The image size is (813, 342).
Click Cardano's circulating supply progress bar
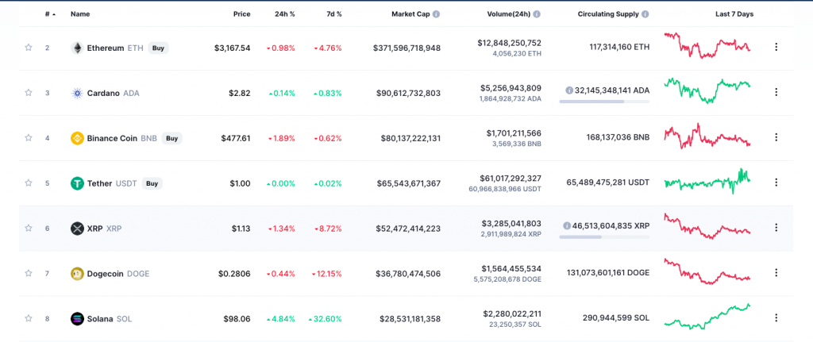click(x=604, y=102)
